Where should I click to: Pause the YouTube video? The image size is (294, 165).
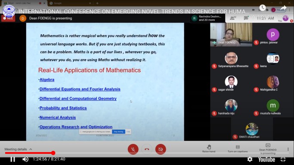12,159
